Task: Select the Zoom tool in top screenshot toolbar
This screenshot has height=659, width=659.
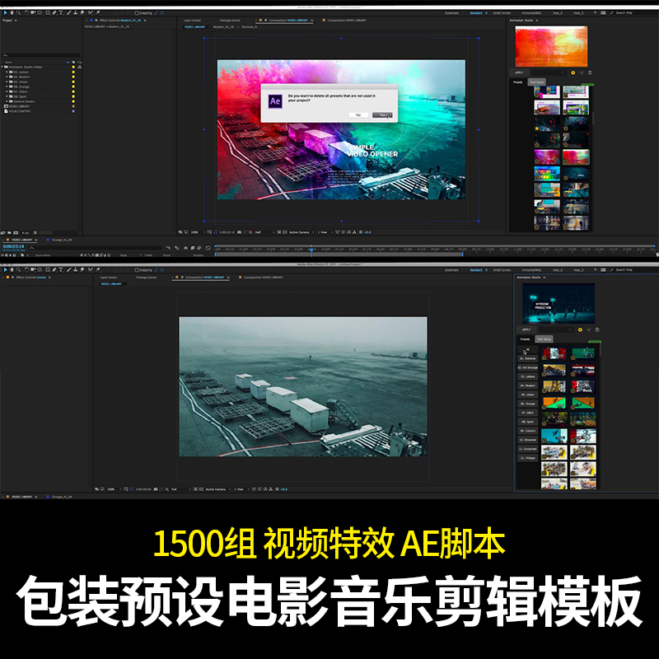Action: pyautogui.click(x=18, y=13)
